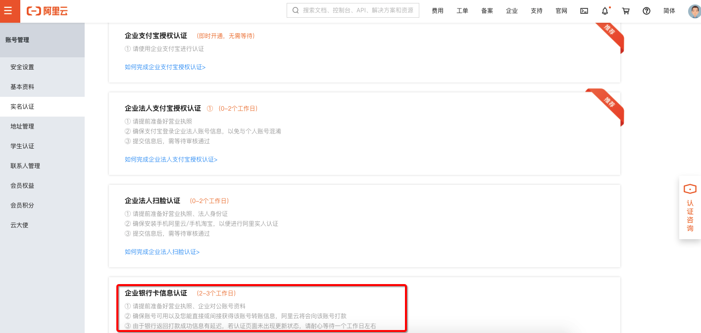Expand the 企业 top menu

(512, 11)
